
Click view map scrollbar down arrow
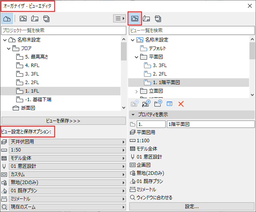coord(252,95)
